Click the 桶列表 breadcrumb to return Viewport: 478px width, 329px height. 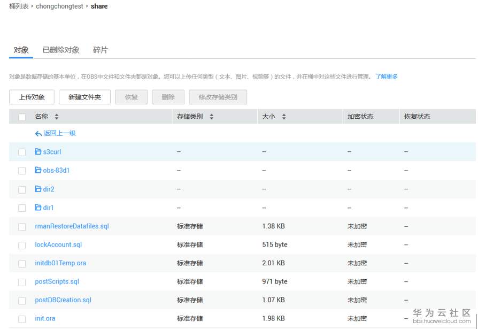pyautogui.click(x=19, y=6)
